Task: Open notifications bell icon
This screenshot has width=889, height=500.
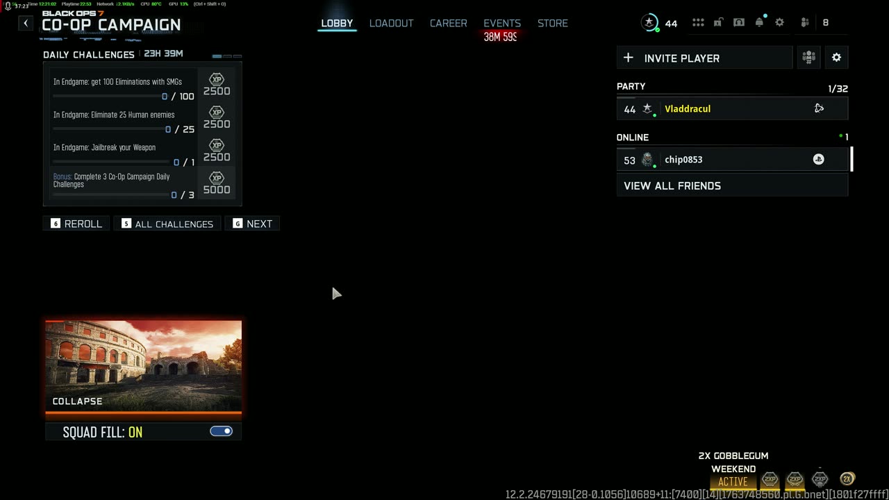Action: [759, 22]
